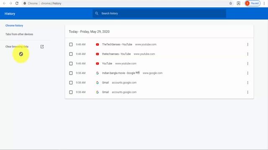268x150 pixels.
Task: Click the 9:48 AM time of TheTechSenses row
Action: coord(81,45)
